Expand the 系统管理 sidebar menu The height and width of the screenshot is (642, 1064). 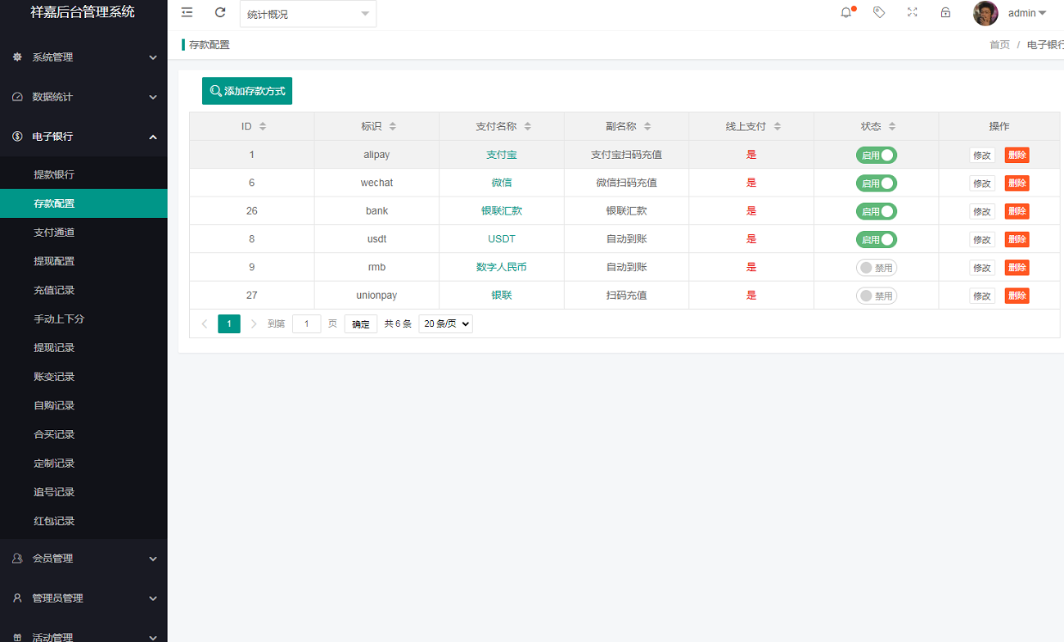tap(83, 57)
